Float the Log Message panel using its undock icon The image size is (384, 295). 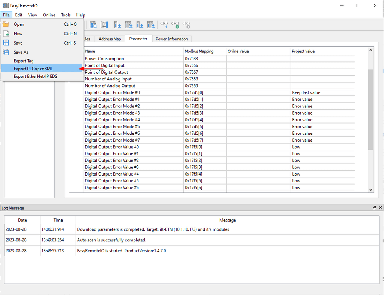(374, 207)
